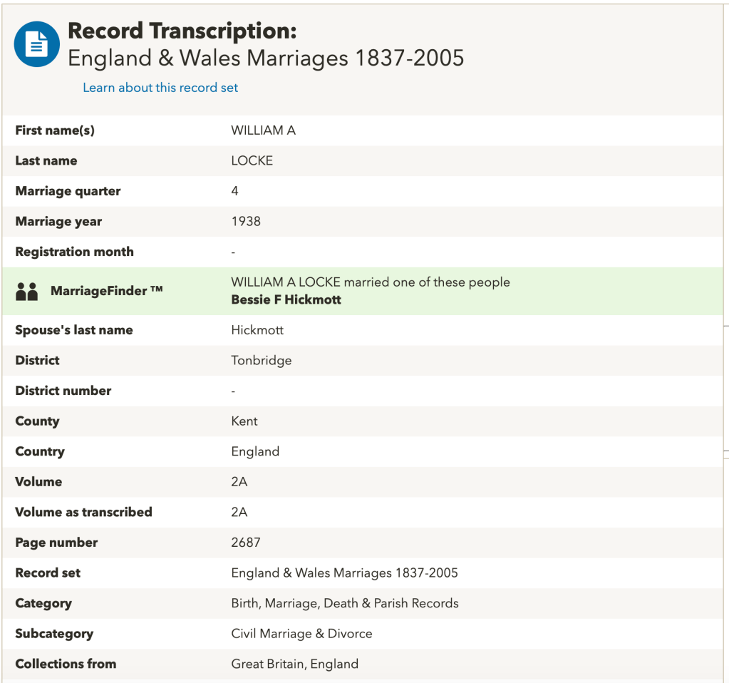The height and width of the screenshot is (683, 729).
Task: Click the district value Tonbridge
Action: (261, 361)
